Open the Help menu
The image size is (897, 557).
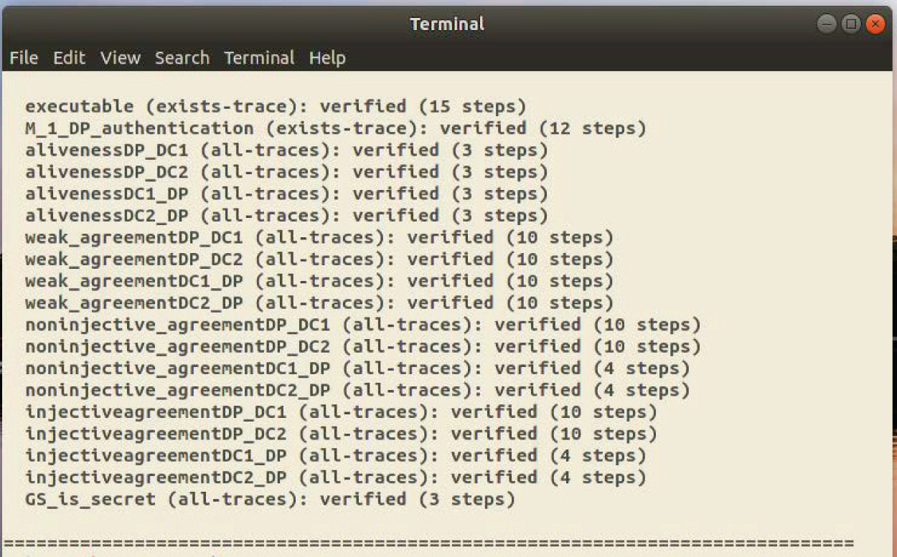click(327, 58)
